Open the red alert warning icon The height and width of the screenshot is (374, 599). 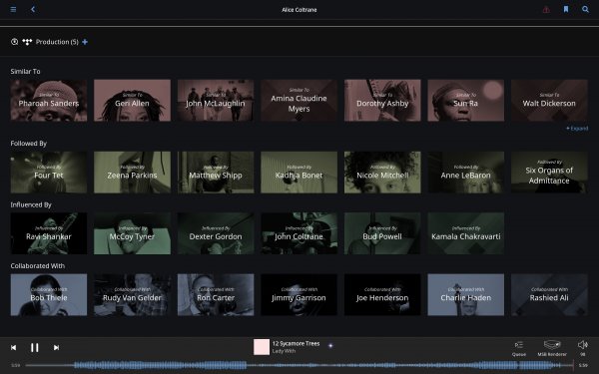(x=546, y=10)
